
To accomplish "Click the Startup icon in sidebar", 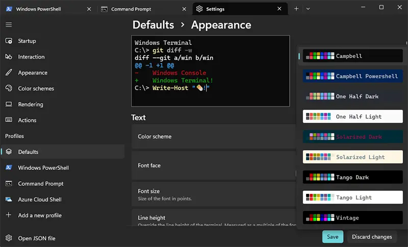I will [x=9, y=41].
